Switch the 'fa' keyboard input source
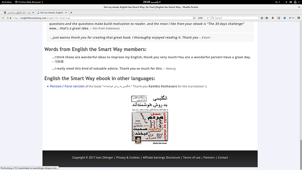 click(x=277, y=2)
